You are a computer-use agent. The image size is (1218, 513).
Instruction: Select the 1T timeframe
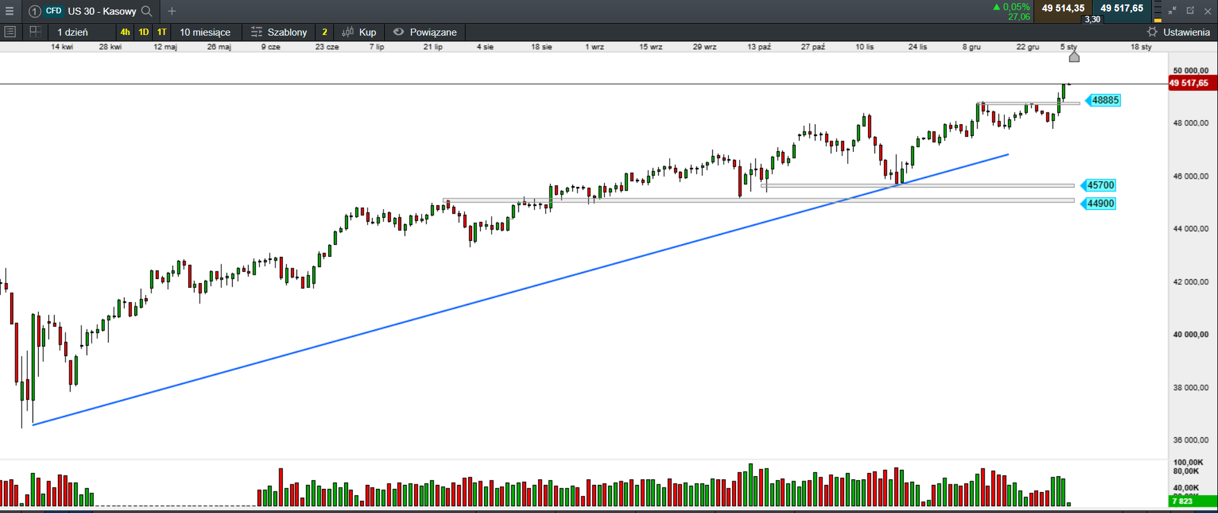tap(162, 32)
